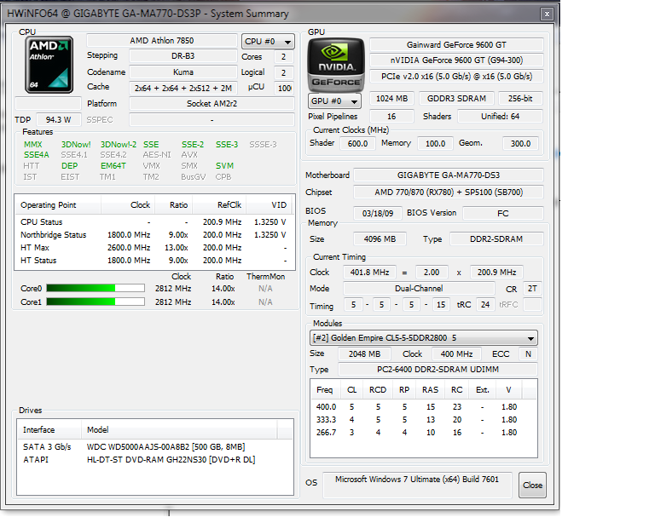
Task: Click the TDP value 94.3 W
Action: pos(58,120)
